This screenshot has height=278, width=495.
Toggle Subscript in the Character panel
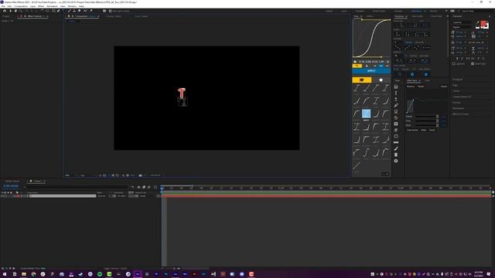click(x=483, y=59)
